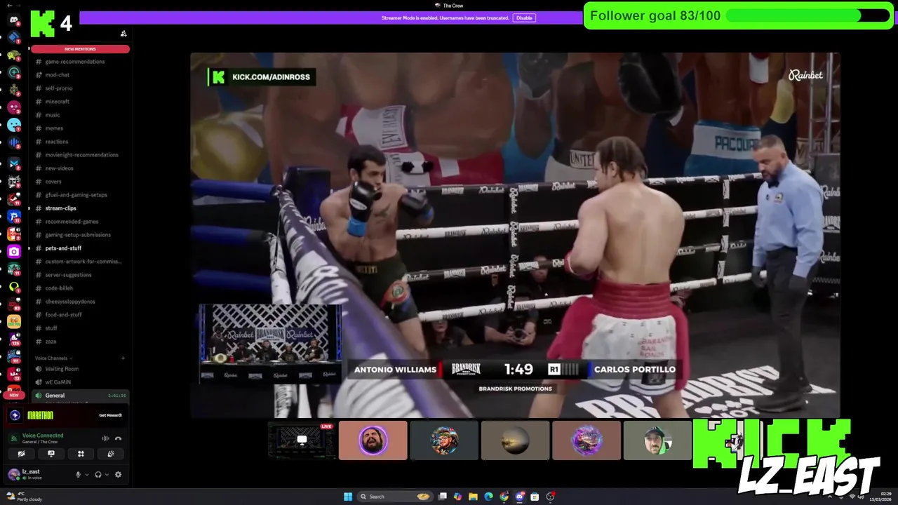Open the pink game controller server
The image size is (898, 505).
click(x=14, y=107)
